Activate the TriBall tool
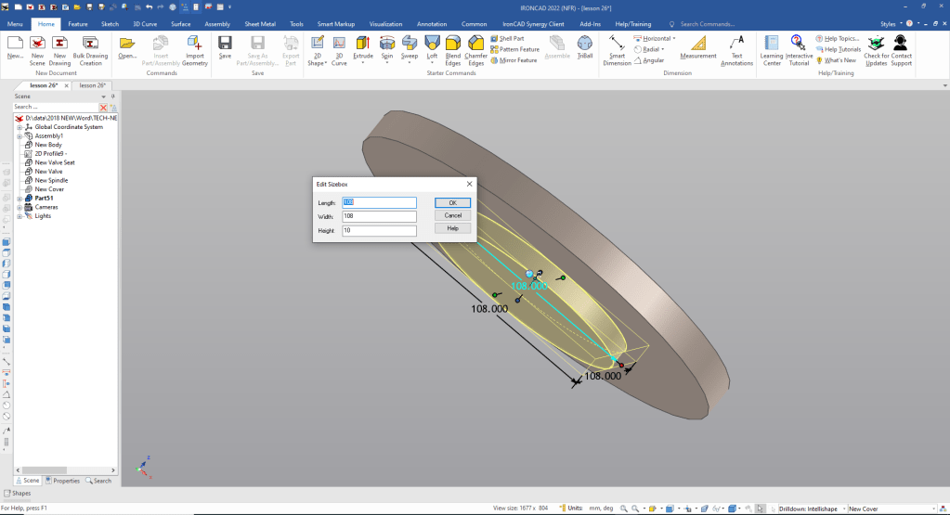 (x=585, y=43)
